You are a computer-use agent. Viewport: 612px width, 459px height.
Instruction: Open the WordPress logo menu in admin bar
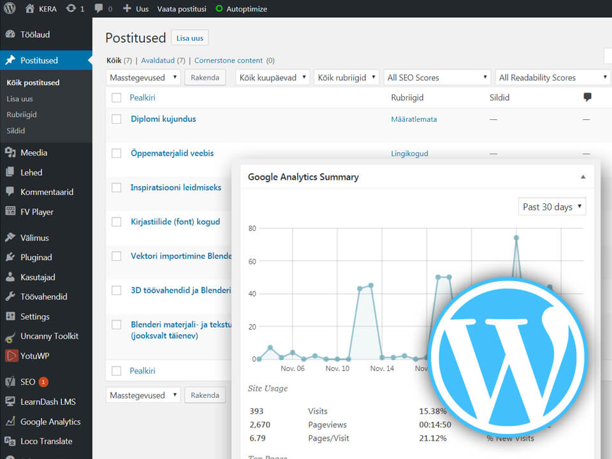tap(10, 8)
